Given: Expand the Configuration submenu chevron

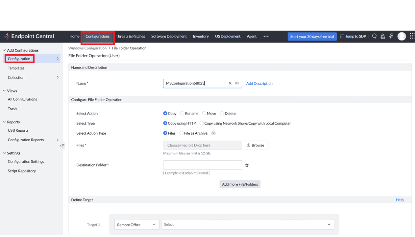Looking at the screenshot, I should 58,59.
